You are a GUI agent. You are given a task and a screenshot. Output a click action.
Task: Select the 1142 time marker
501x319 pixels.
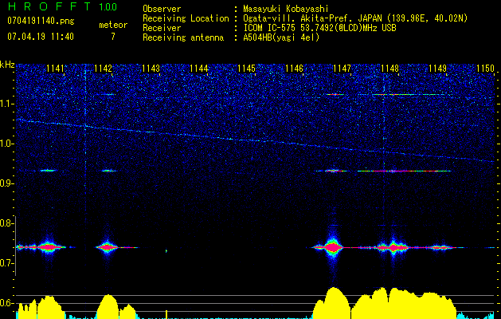[x=103, y=69]
